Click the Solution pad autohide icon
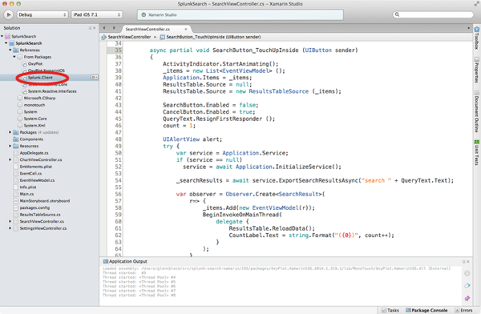481x314 pixels. click(90, 28)
